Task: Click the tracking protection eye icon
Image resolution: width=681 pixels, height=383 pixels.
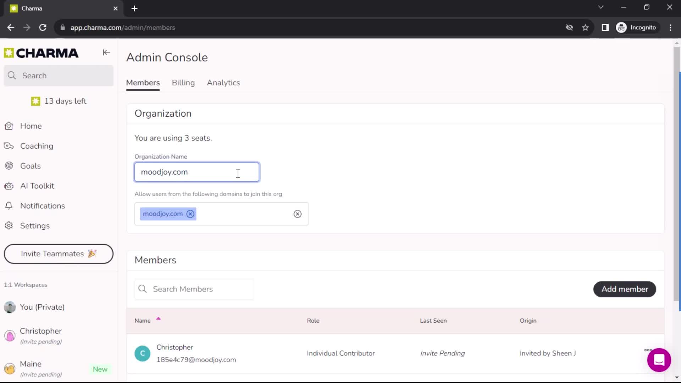Action: pyautogui.click(x=569, y=27)
